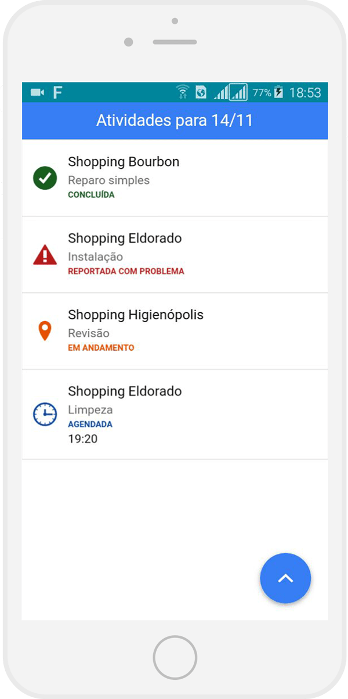Tap the F notification letter in the status bar

[x=56, y=92]
